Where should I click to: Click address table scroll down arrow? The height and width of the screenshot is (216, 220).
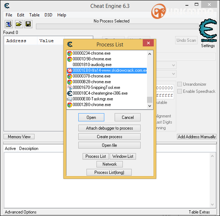click(213, 205)
